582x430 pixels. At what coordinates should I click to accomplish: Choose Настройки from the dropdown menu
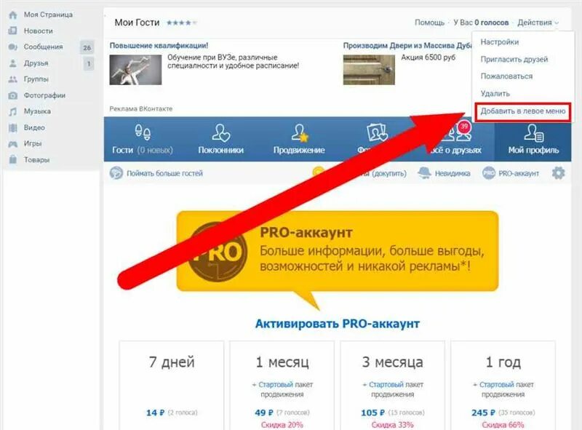(x=499, y=42)
